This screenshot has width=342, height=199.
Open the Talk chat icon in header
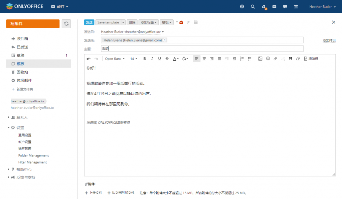285,6
